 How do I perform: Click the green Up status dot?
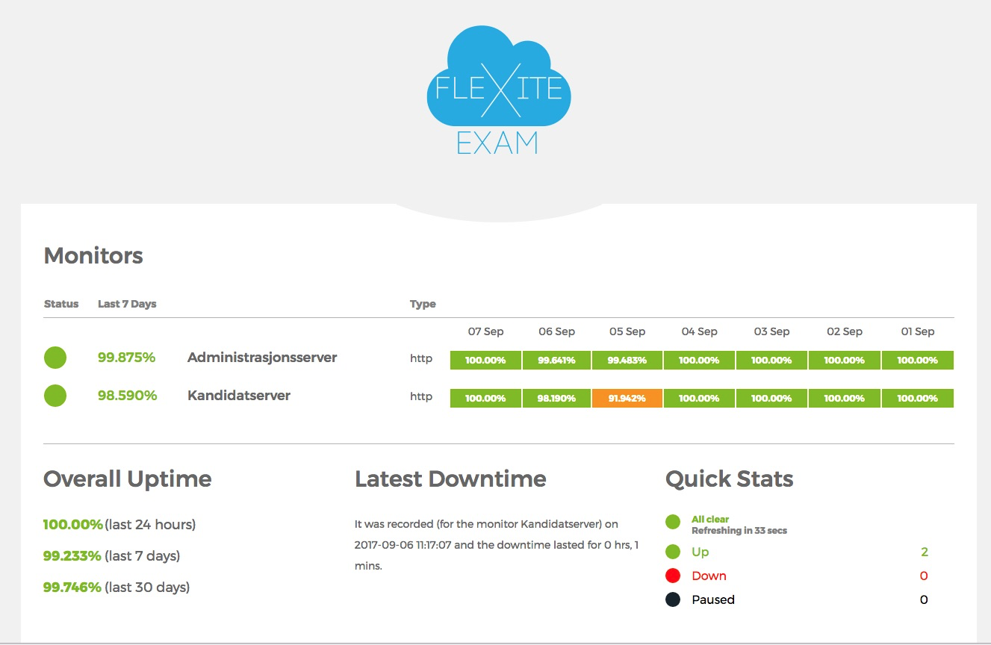(x=673, y=552)
